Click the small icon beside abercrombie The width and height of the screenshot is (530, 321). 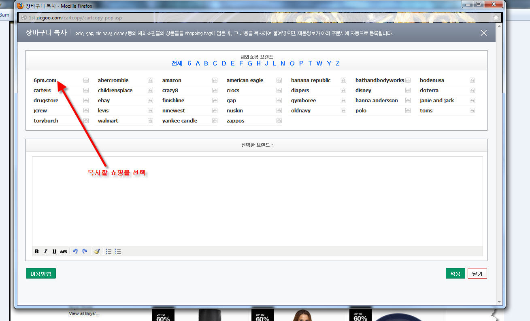coord(150,80)
